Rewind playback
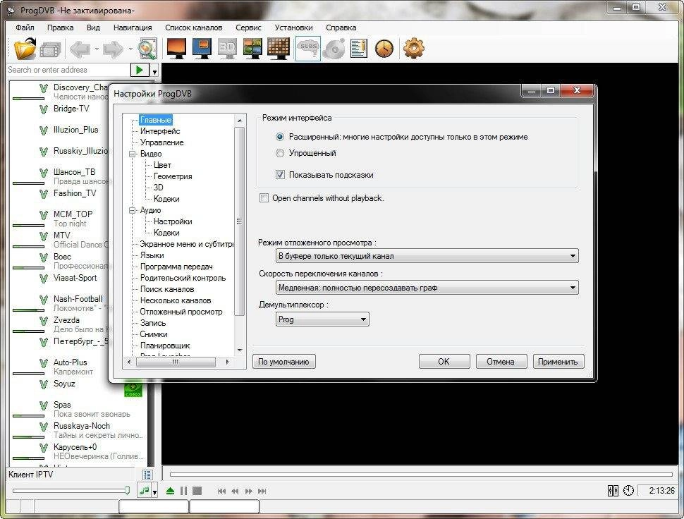The width and height of the screenshot is (684, 519). [x=235, y=491]
